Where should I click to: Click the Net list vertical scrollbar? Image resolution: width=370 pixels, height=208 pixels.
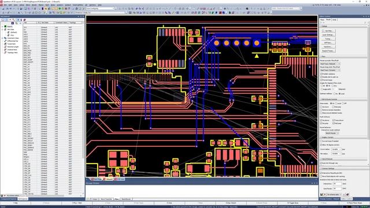point(83,109)
